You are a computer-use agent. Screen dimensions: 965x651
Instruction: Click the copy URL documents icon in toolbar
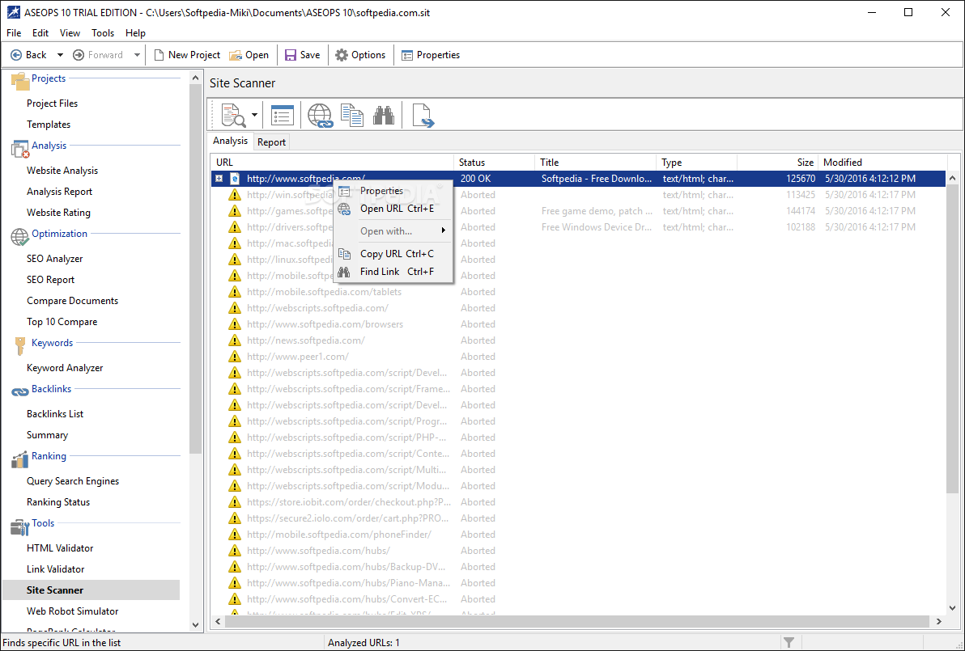(352, 115)
